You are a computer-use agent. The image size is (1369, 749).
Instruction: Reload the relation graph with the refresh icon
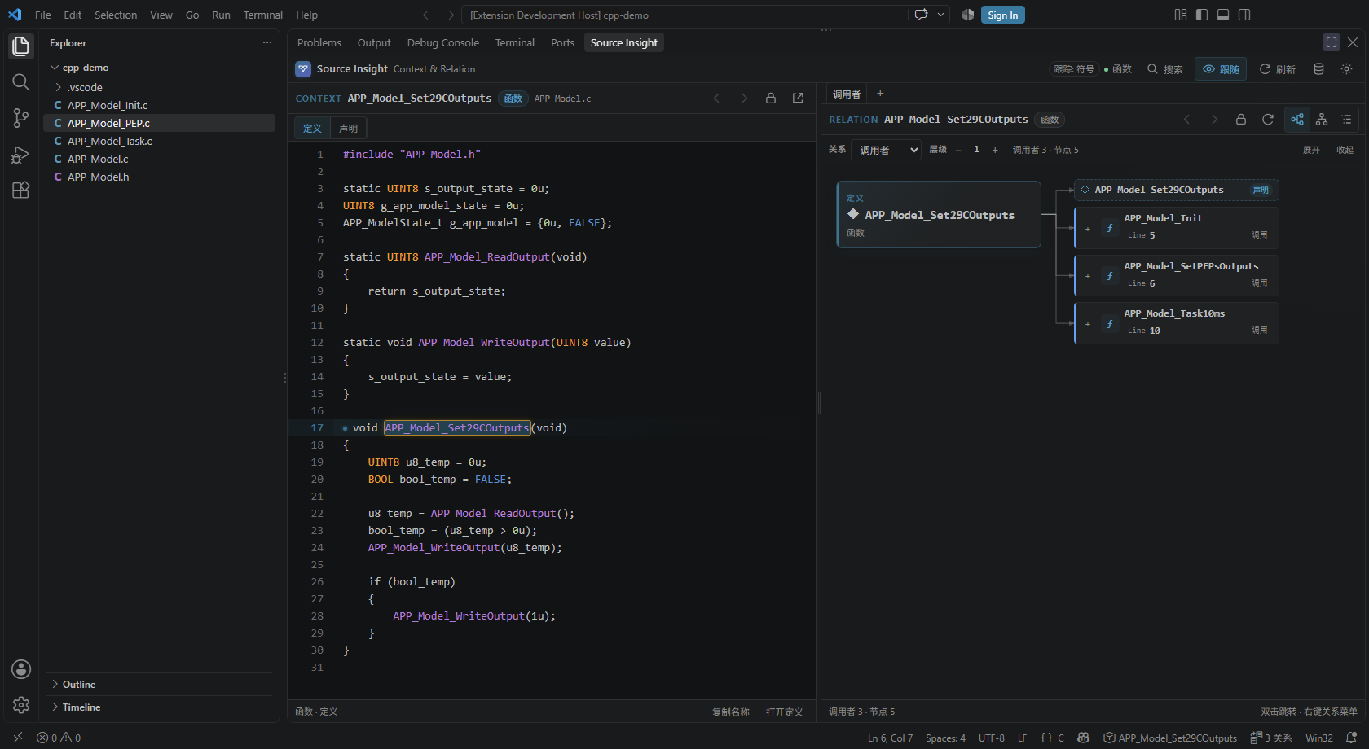click(1268, 120)
